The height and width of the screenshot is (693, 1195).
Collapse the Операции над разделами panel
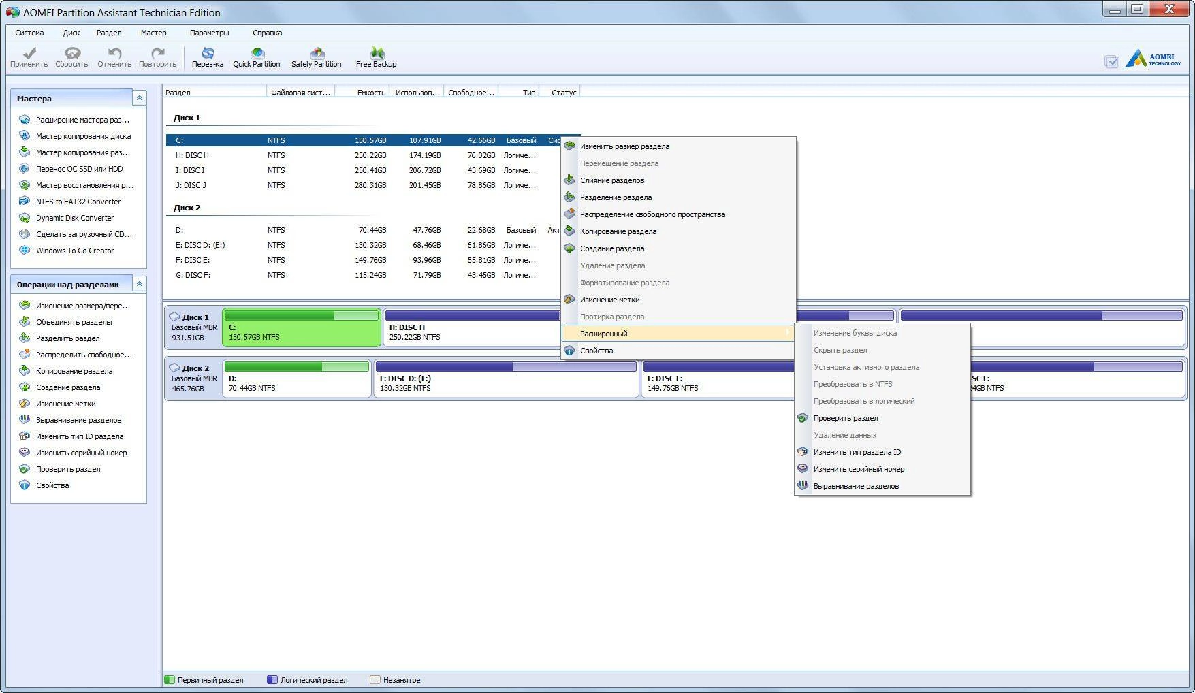click(x=139, y=284)
